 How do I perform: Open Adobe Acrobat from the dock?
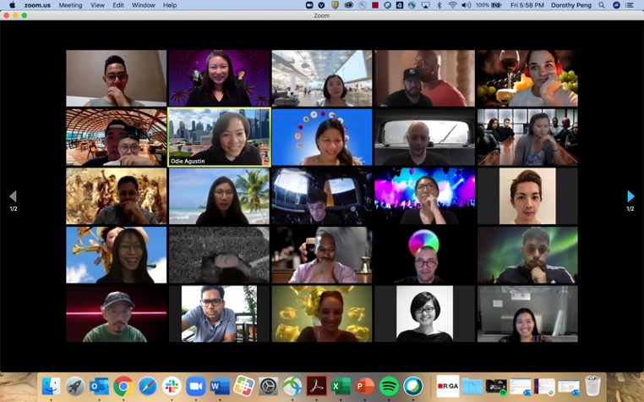click(x=317, y=386)
